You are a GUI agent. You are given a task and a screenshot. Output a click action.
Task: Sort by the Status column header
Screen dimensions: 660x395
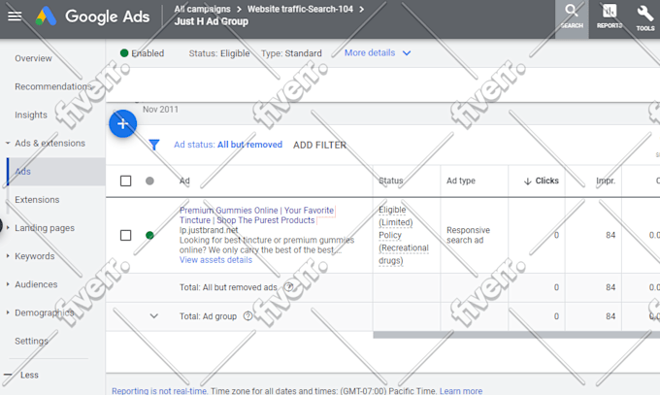coord(390,181)
